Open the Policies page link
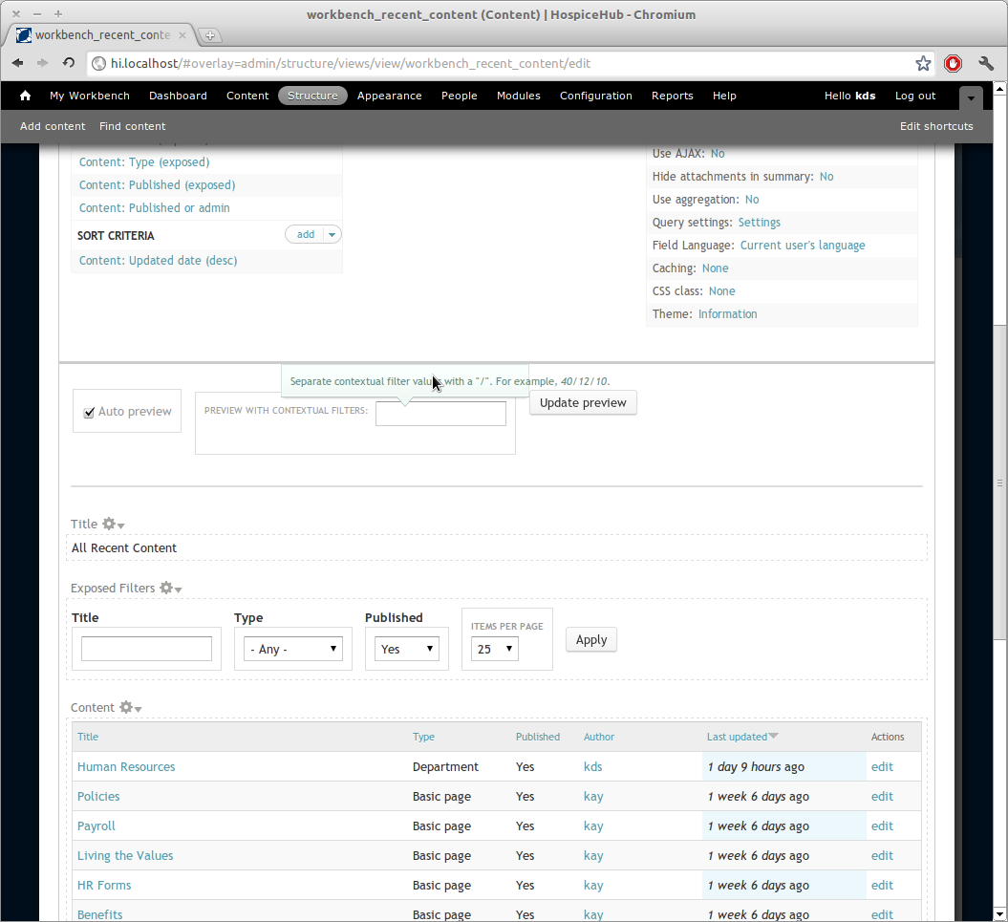Image resolution: width=1008 pixels, height=922 pixels. coord(98,797)
